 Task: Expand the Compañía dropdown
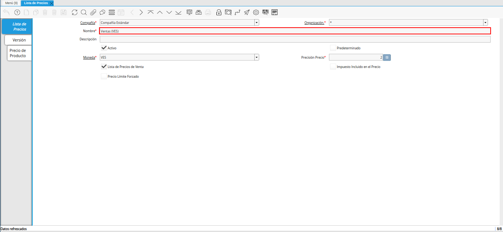pos(257,22)
